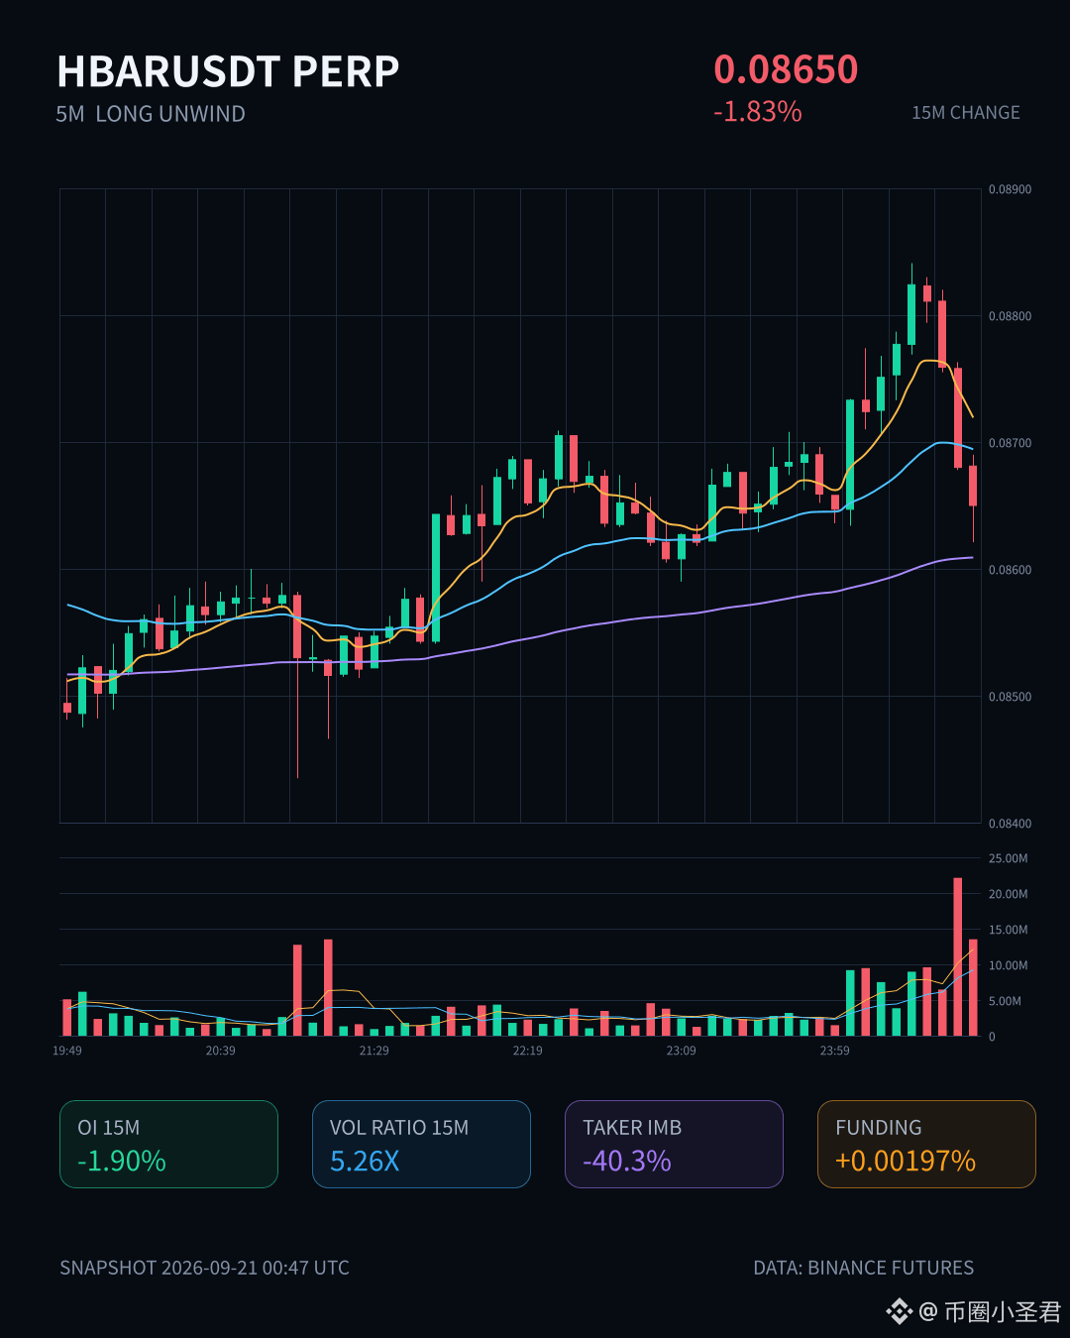Click the 0.08400 price axis label

[x=1010, y=824]
